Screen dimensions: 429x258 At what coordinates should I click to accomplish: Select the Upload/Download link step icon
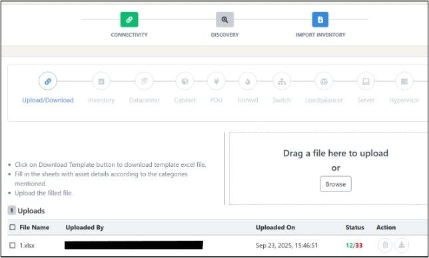click(47, 81)
